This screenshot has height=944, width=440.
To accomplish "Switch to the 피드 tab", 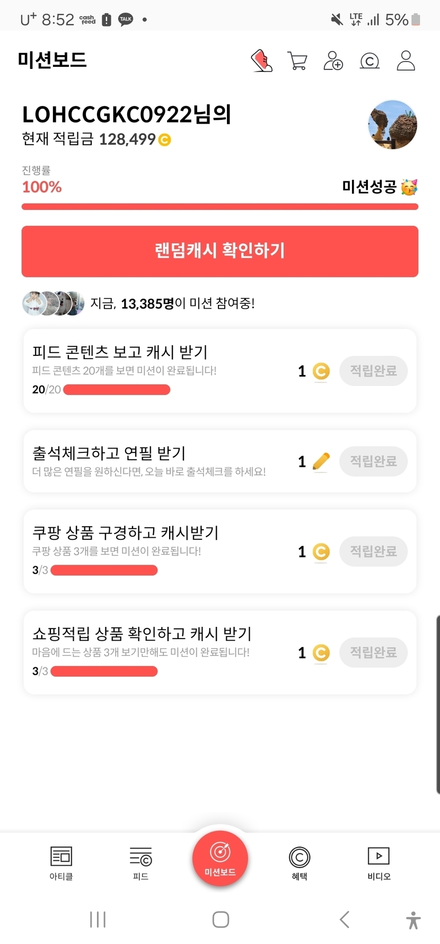I will [140, 863].
